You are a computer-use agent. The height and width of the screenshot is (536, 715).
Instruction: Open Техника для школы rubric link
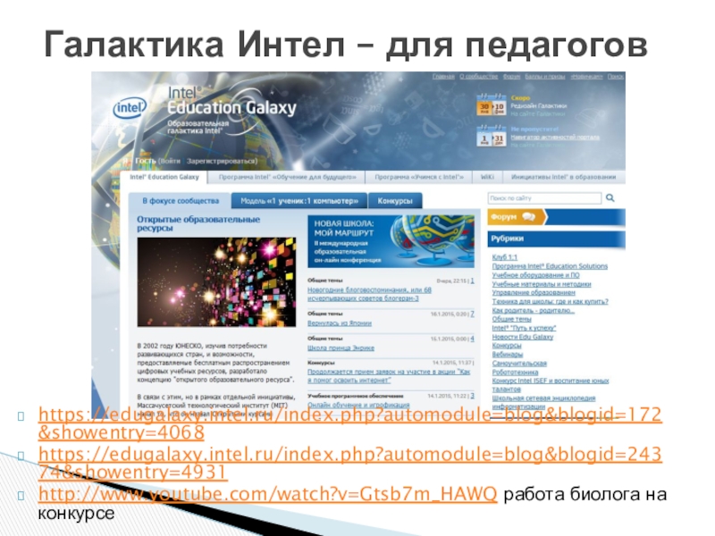(551, 301)
